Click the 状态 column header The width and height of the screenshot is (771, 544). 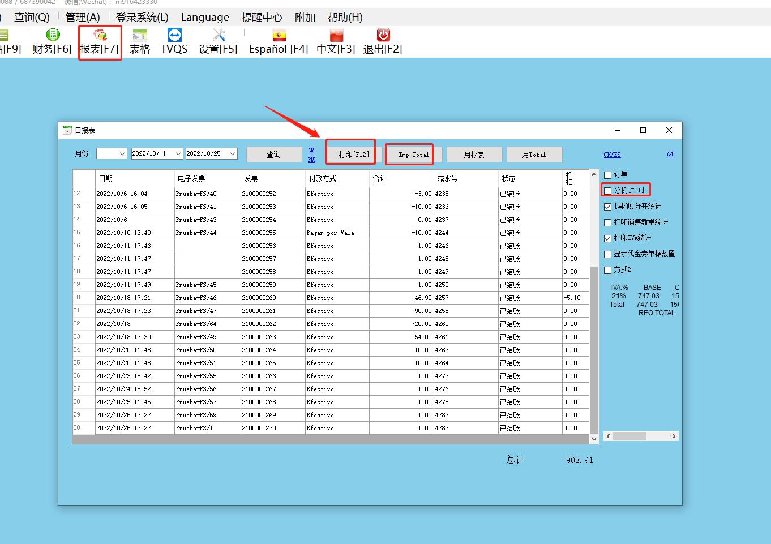tap(530, 178)
